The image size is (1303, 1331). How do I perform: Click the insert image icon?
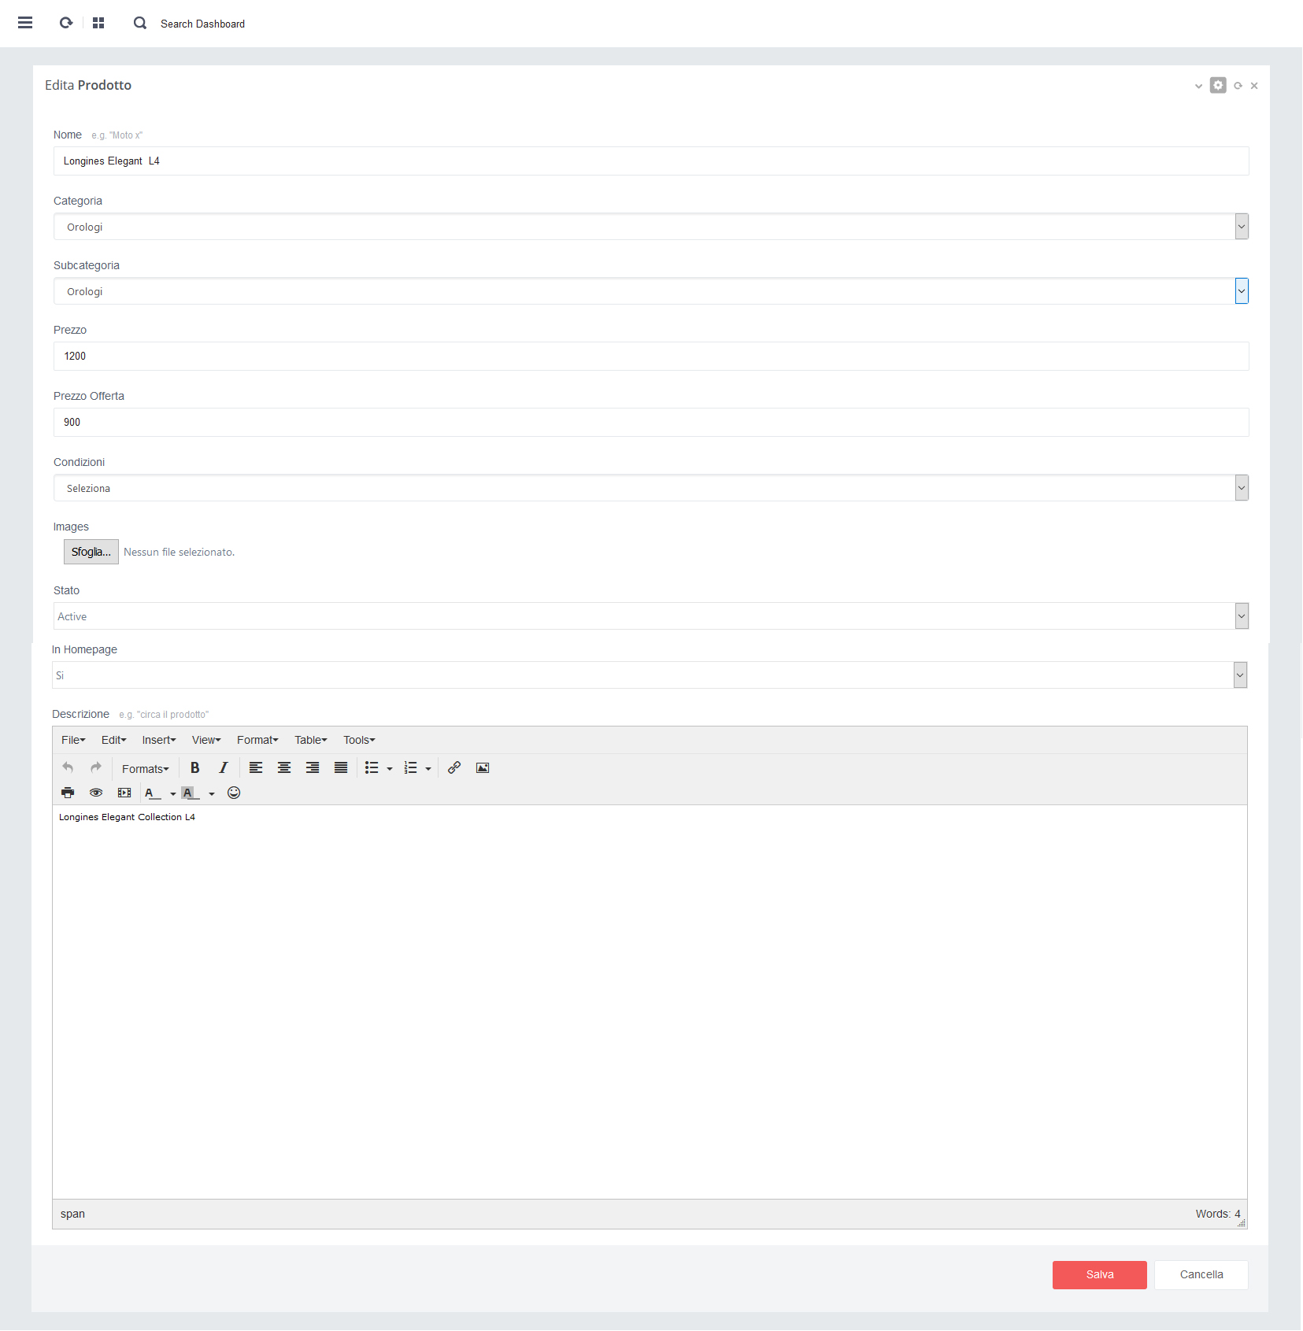483,768
